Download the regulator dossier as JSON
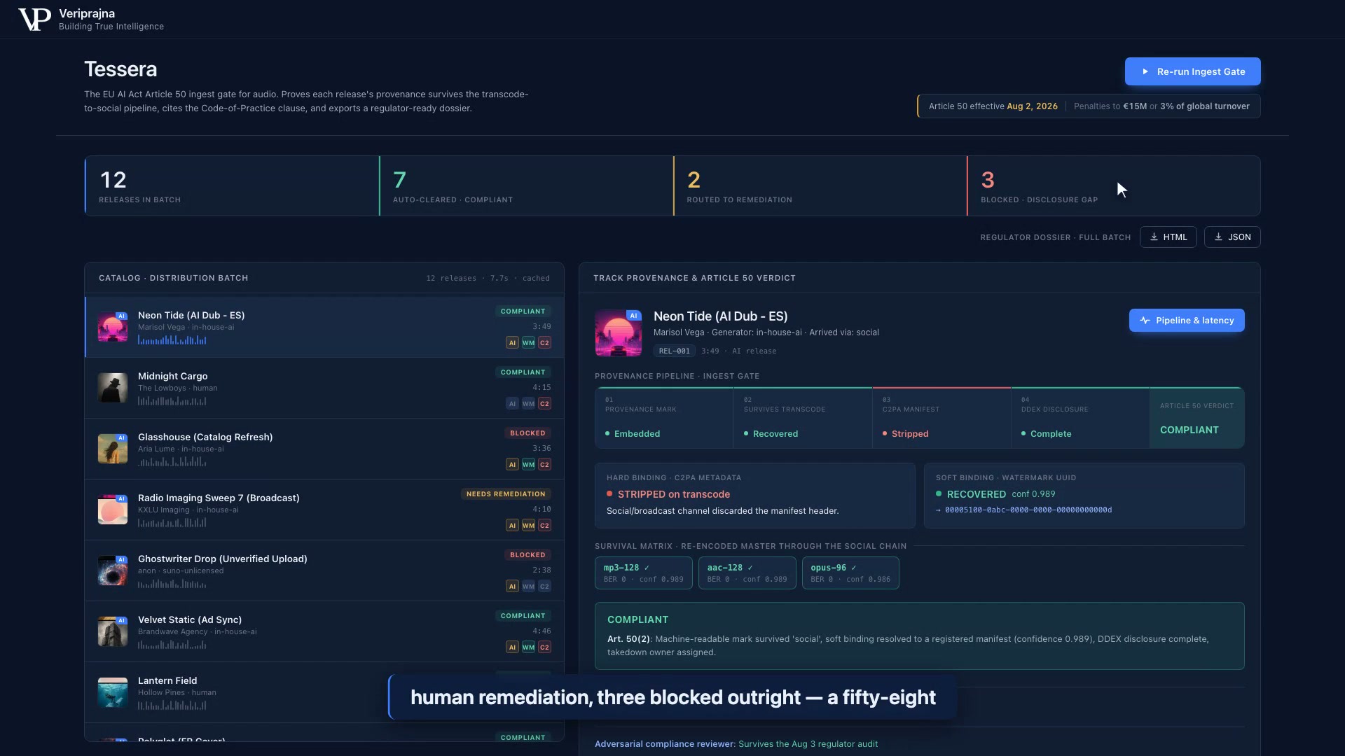1345x756 pixels. tap(1232, 237)
